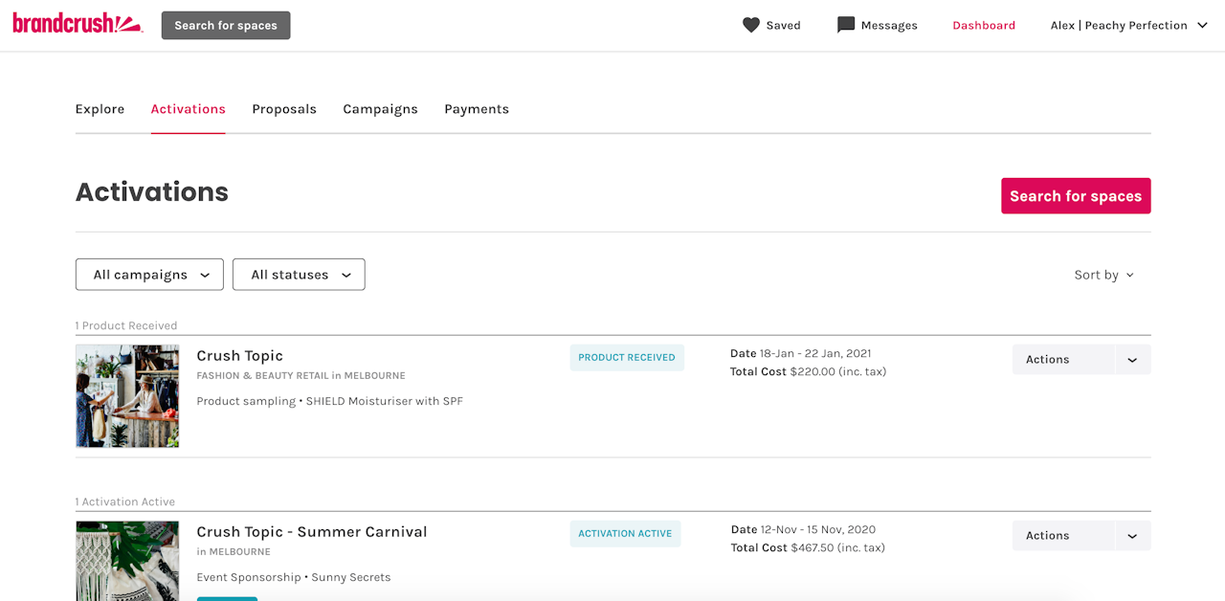This screenshot has width=1225, height=601.
Task: Switch to the Proposals tab
Action: pos(284,109)
